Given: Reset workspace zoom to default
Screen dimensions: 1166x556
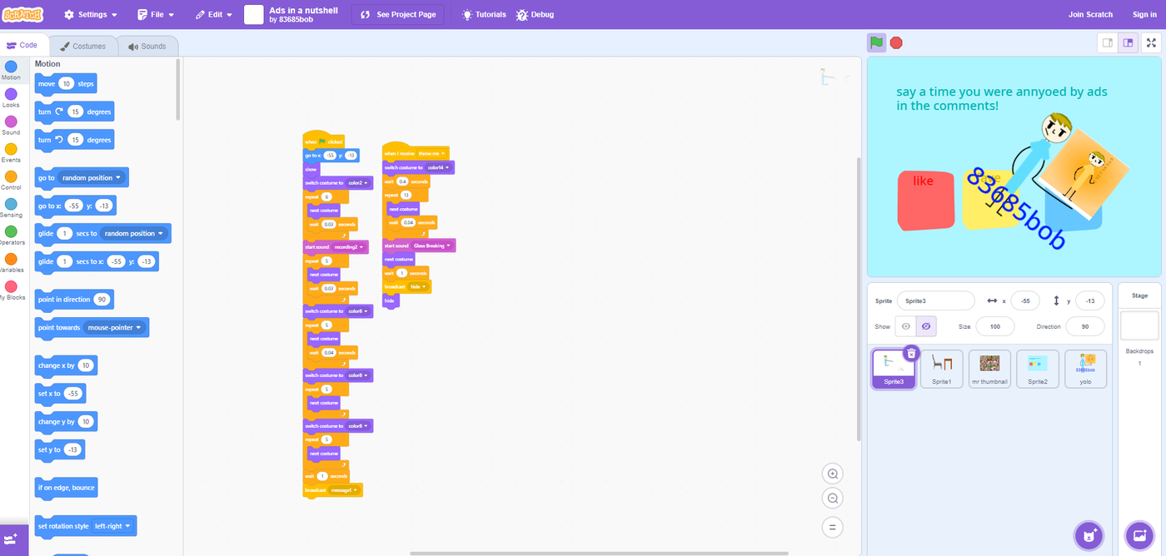Looking at the screenshot, I should pyautogui.click(x=831, y=527).
